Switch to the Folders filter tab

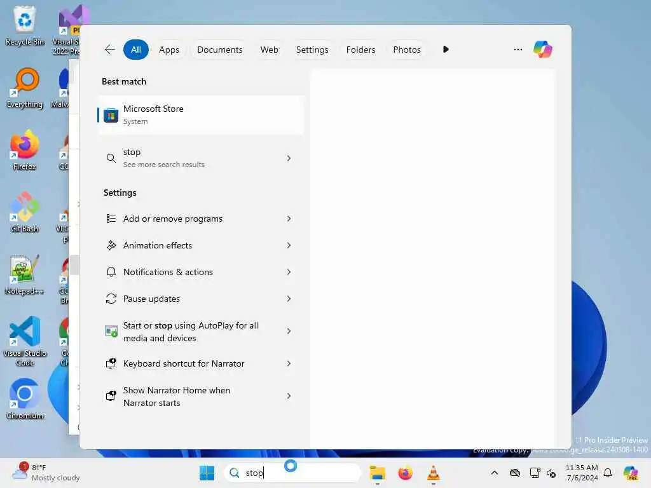click(x=360, y=50)
